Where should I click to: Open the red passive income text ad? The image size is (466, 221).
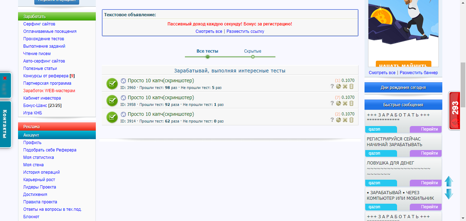pyautogui.click(x=230, y=24)
